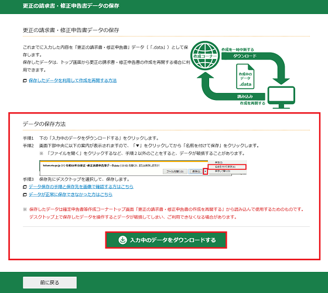
Task: Click the 保存 button in example dialog image
Action: pos(196,171)
